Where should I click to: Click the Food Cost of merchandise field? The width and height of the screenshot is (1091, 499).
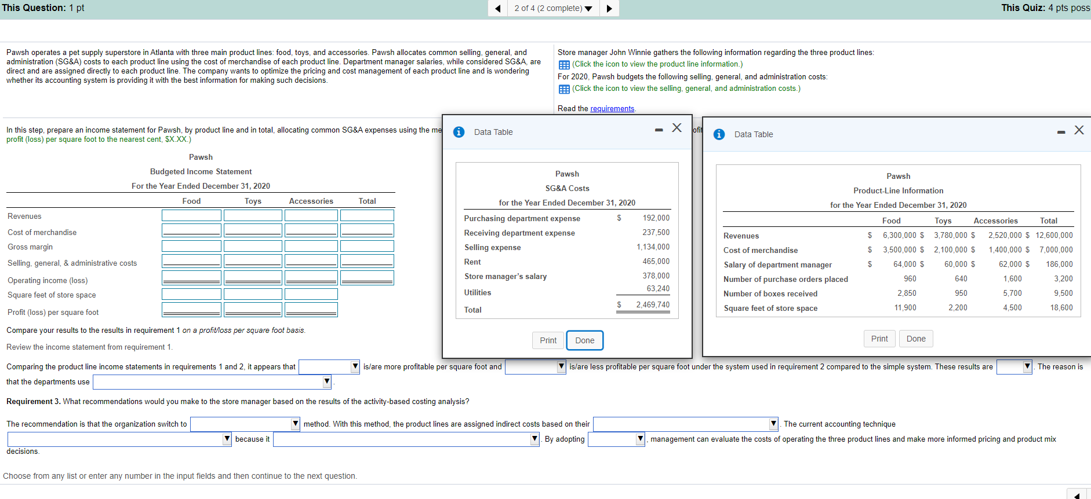point(191,230)
